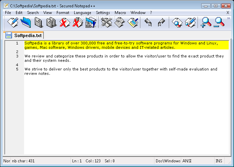This screenshot has height=167, width=234.
Task: Click the Notepad icon in the title bar
Action: click(6, 6)
